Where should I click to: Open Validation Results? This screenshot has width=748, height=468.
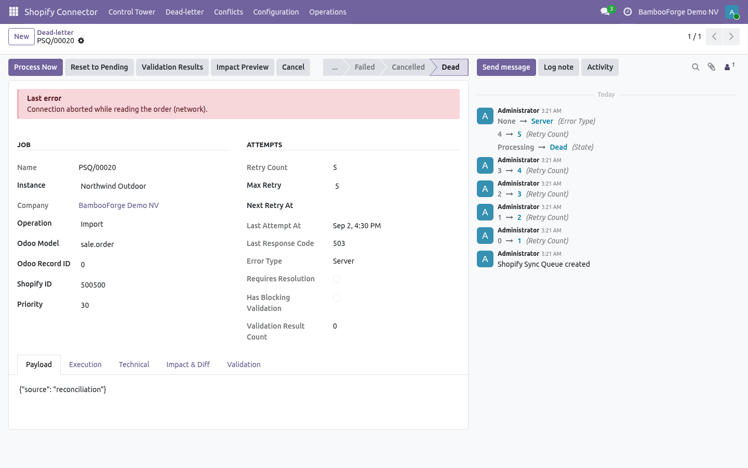click(172, 67)
